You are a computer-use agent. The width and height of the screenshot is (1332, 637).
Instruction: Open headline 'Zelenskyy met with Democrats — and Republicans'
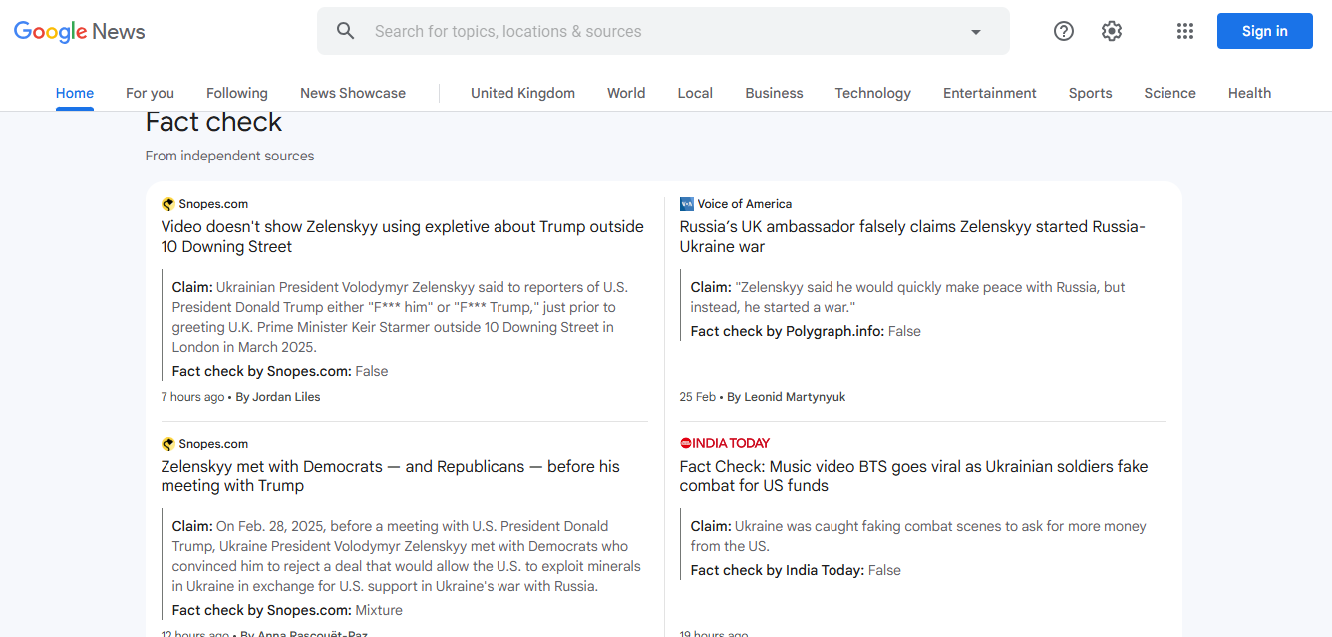click(391, 477)
